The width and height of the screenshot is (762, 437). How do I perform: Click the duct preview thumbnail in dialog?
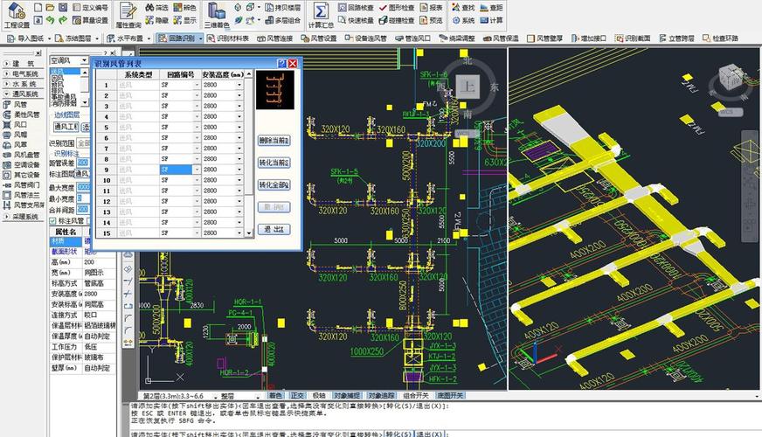(x=274, y=91)
